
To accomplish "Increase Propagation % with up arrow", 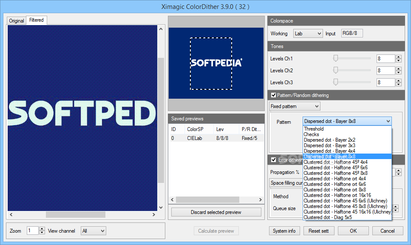I will click(x=399, y=171).
